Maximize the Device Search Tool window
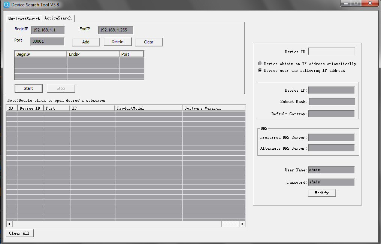This screenshot has height=244, width=381. click(356, 3)
